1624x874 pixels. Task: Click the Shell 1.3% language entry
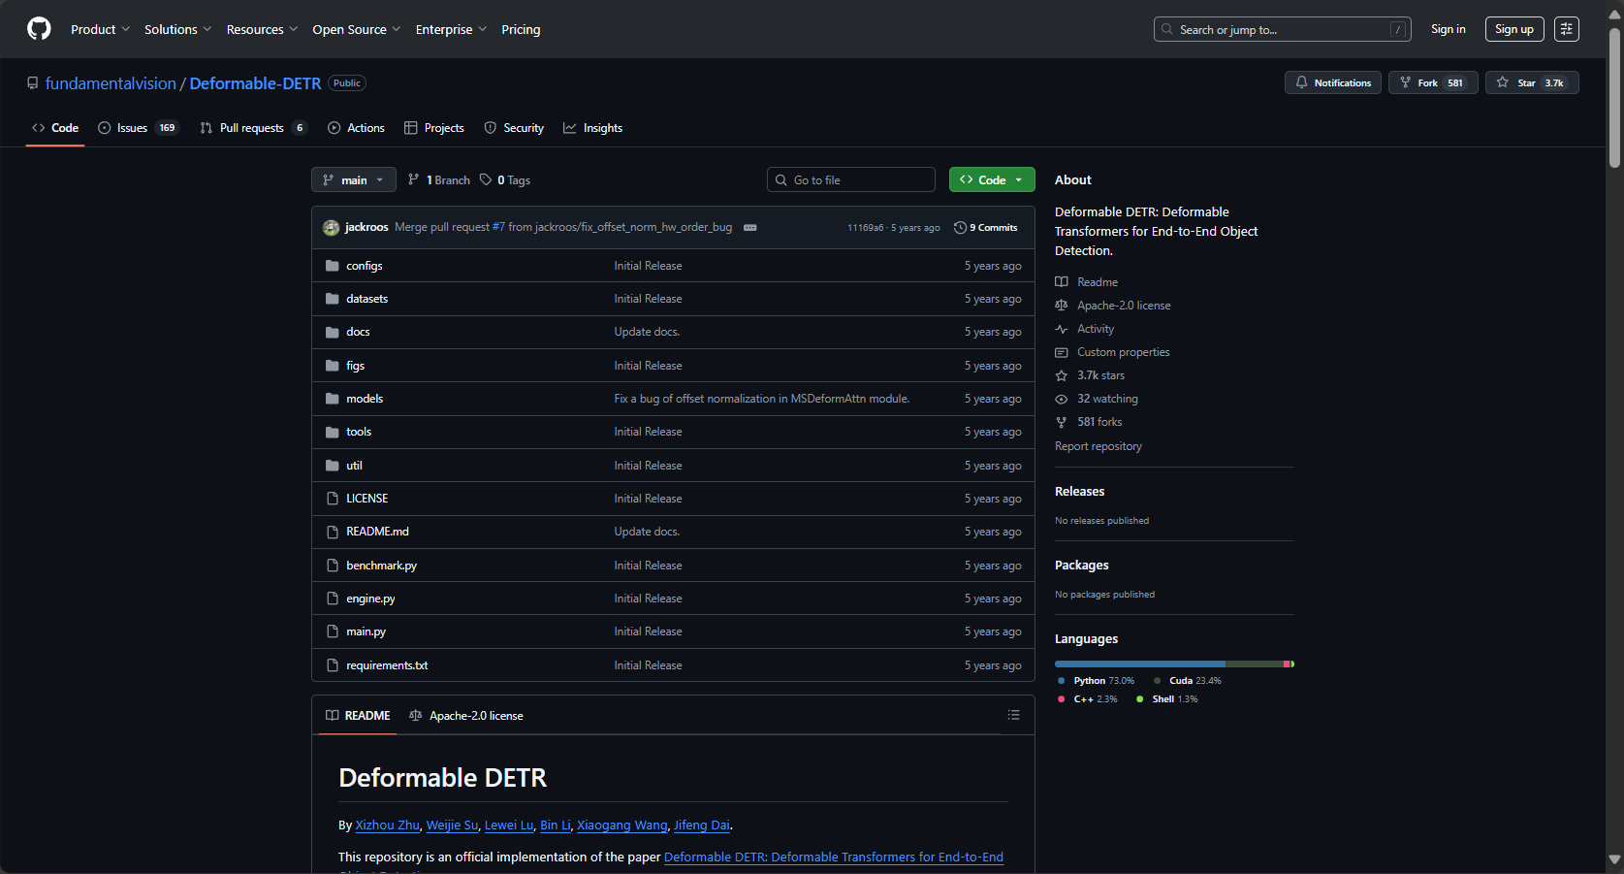pos(1167,699)
